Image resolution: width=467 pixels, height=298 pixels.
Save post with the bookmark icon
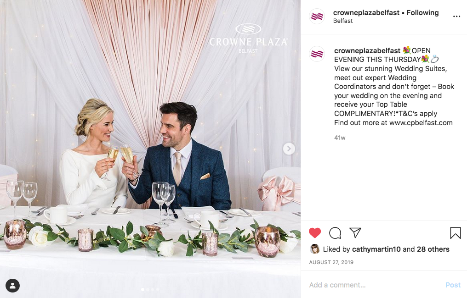456,233
